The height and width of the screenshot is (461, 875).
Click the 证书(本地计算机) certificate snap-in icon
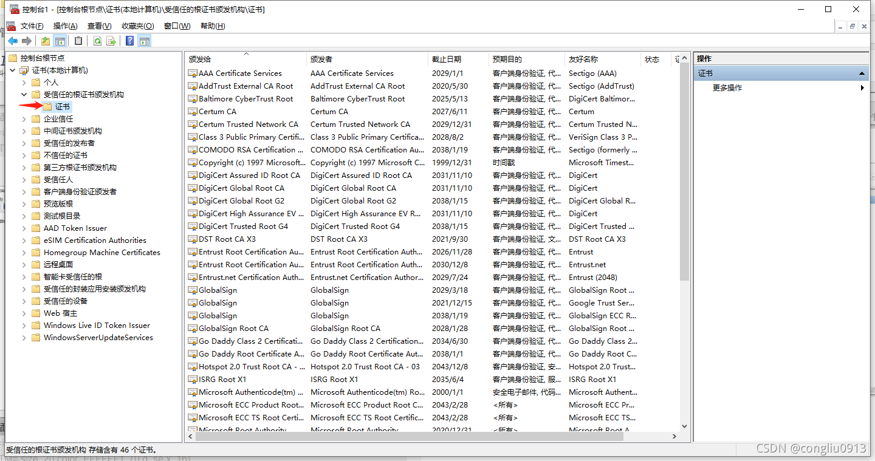pyautogui.click(x=26, y=70)
